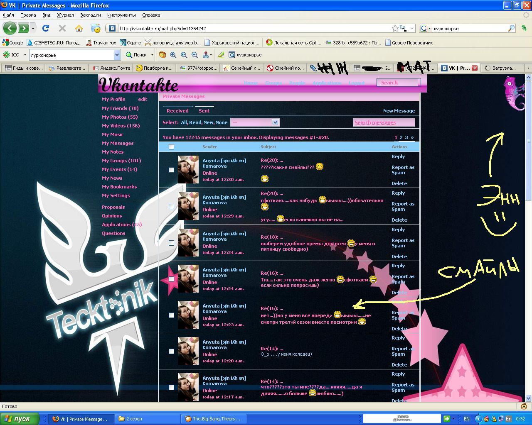
Task: Open My Photos (55) in sidebar
Action: click(120, 117)
